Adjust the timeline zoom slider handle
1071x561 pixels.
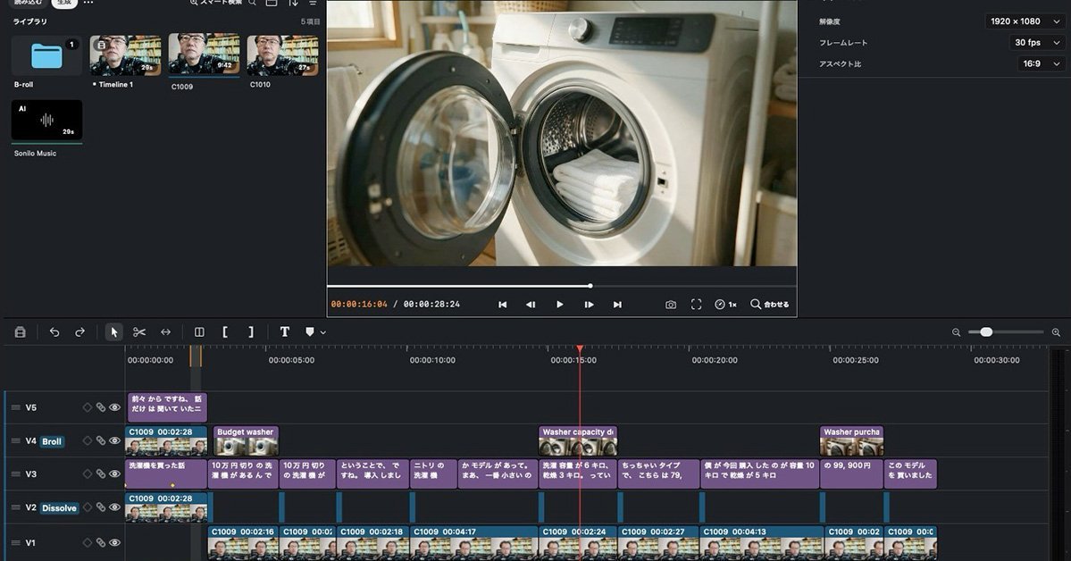[985, 332]
